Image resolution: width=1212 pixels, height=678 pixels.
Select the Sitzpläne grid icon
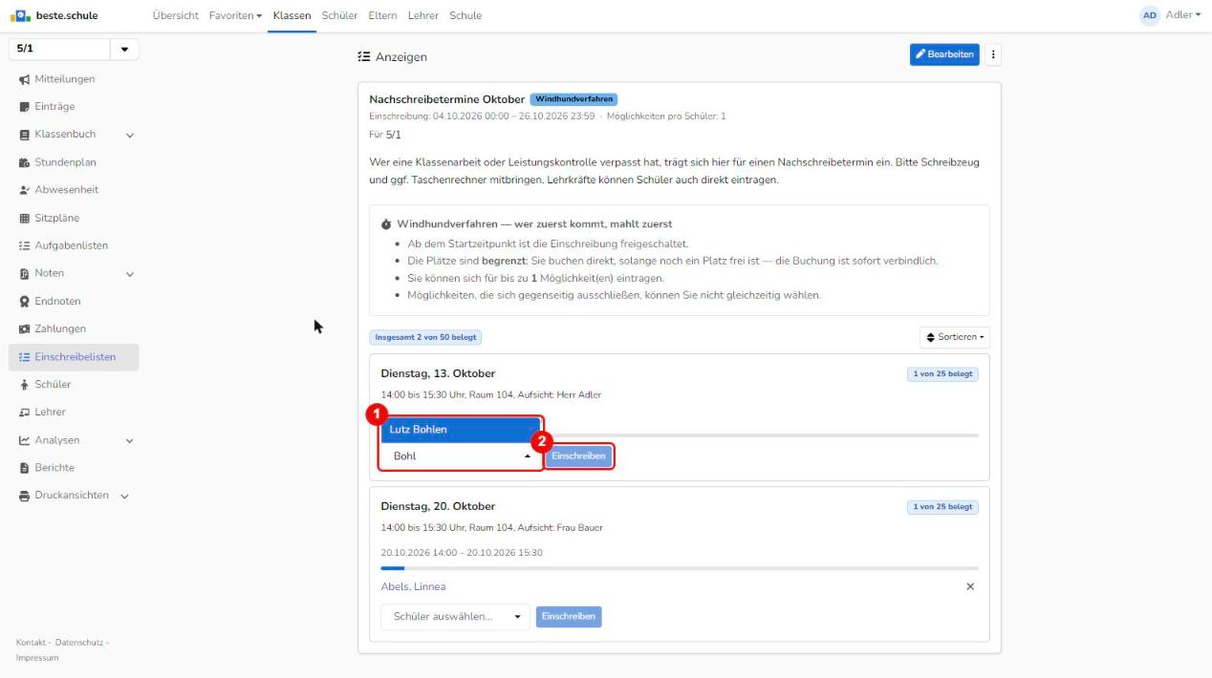[x=23, y=218]
